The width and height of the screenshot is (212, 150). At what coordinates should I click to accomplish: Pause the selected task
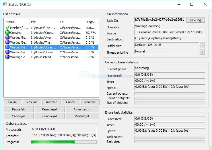(x=13, y=102)
